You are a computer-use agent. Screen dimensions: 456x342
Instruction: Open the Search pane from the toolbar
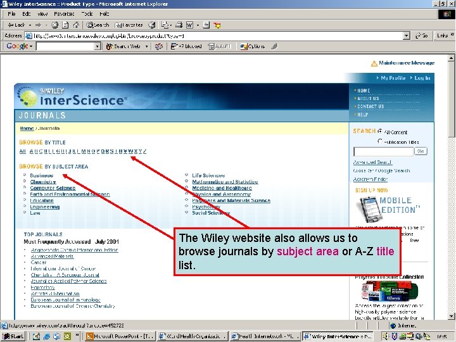point(98,25)
